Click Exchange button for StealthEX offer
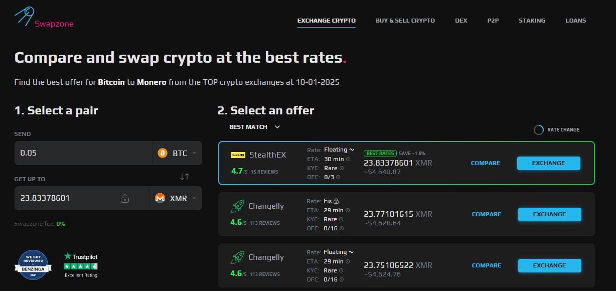This screenshot has width=616, height=291. [x=548, y=163]
